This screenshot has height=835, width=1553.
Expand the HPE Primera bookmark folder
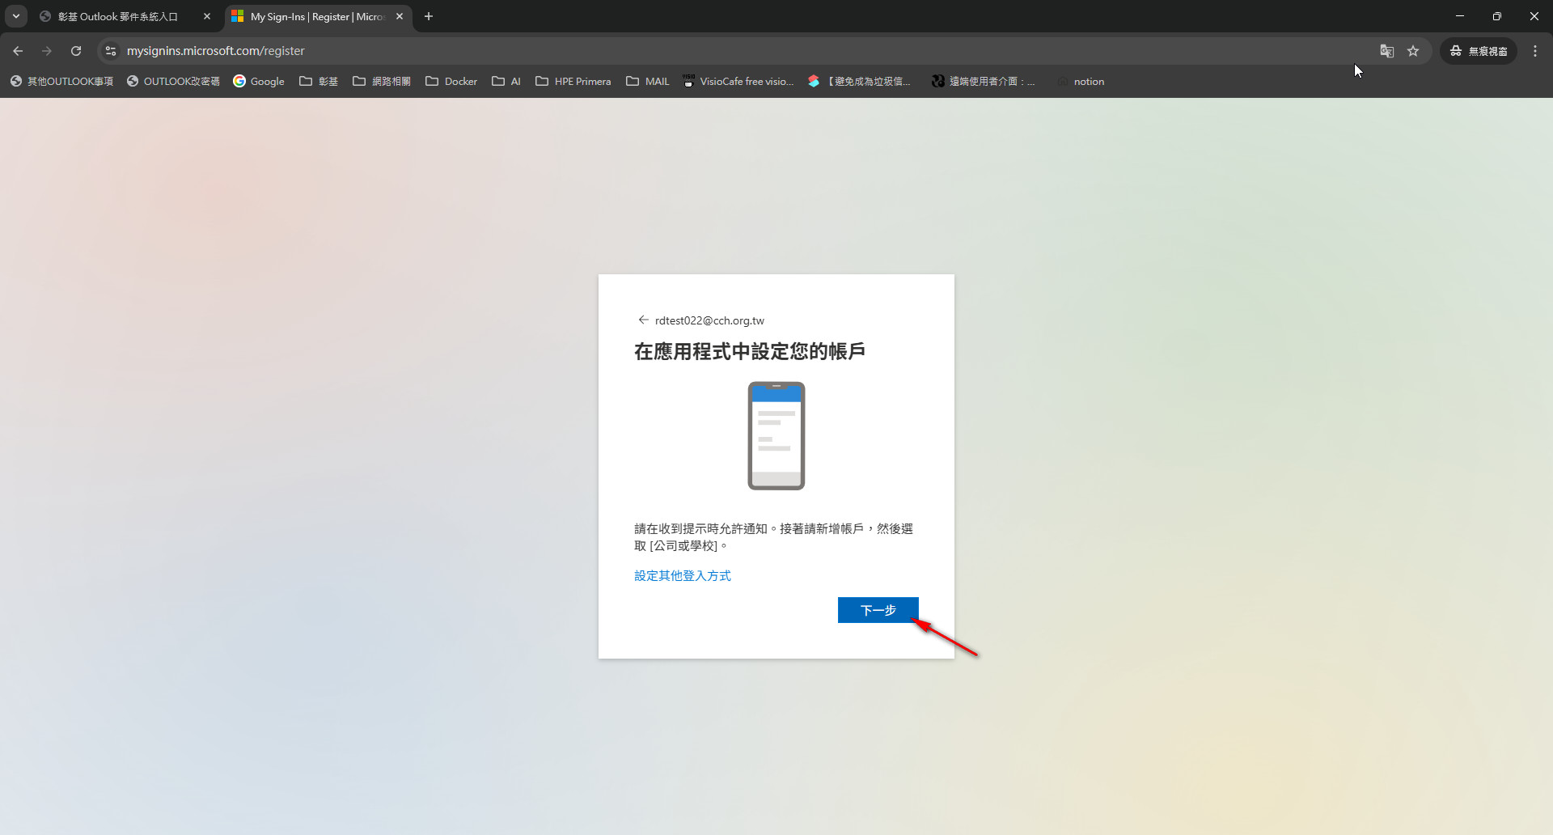coord(573,82)
